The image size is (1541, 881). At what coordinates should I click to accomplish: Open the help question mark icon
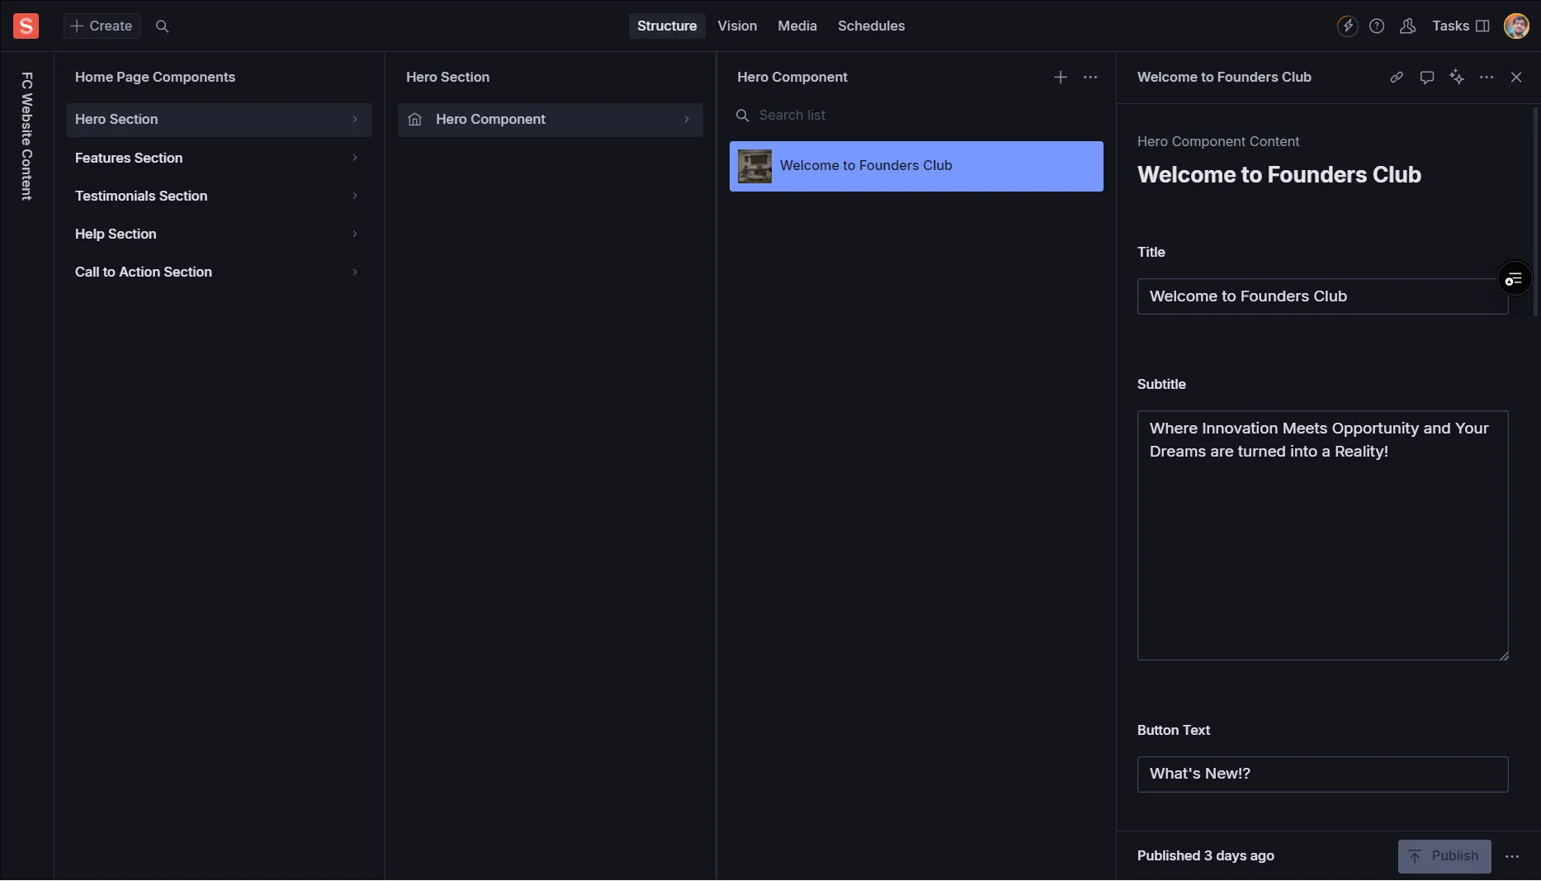1377,26
